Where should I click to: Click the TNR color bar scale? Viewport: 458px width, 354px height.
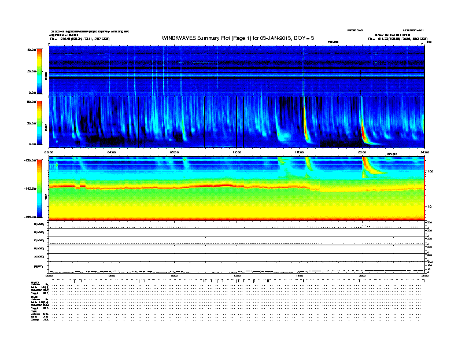(39, 189)
